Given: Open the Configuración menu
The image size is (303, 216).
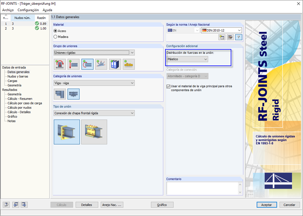Looking at the screenshot, I should pyautogui.click(x=28, y=10).
